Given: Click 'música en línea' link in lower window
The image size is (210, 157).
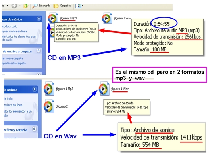Looking at the screenshot, I should tap(13, 105).
